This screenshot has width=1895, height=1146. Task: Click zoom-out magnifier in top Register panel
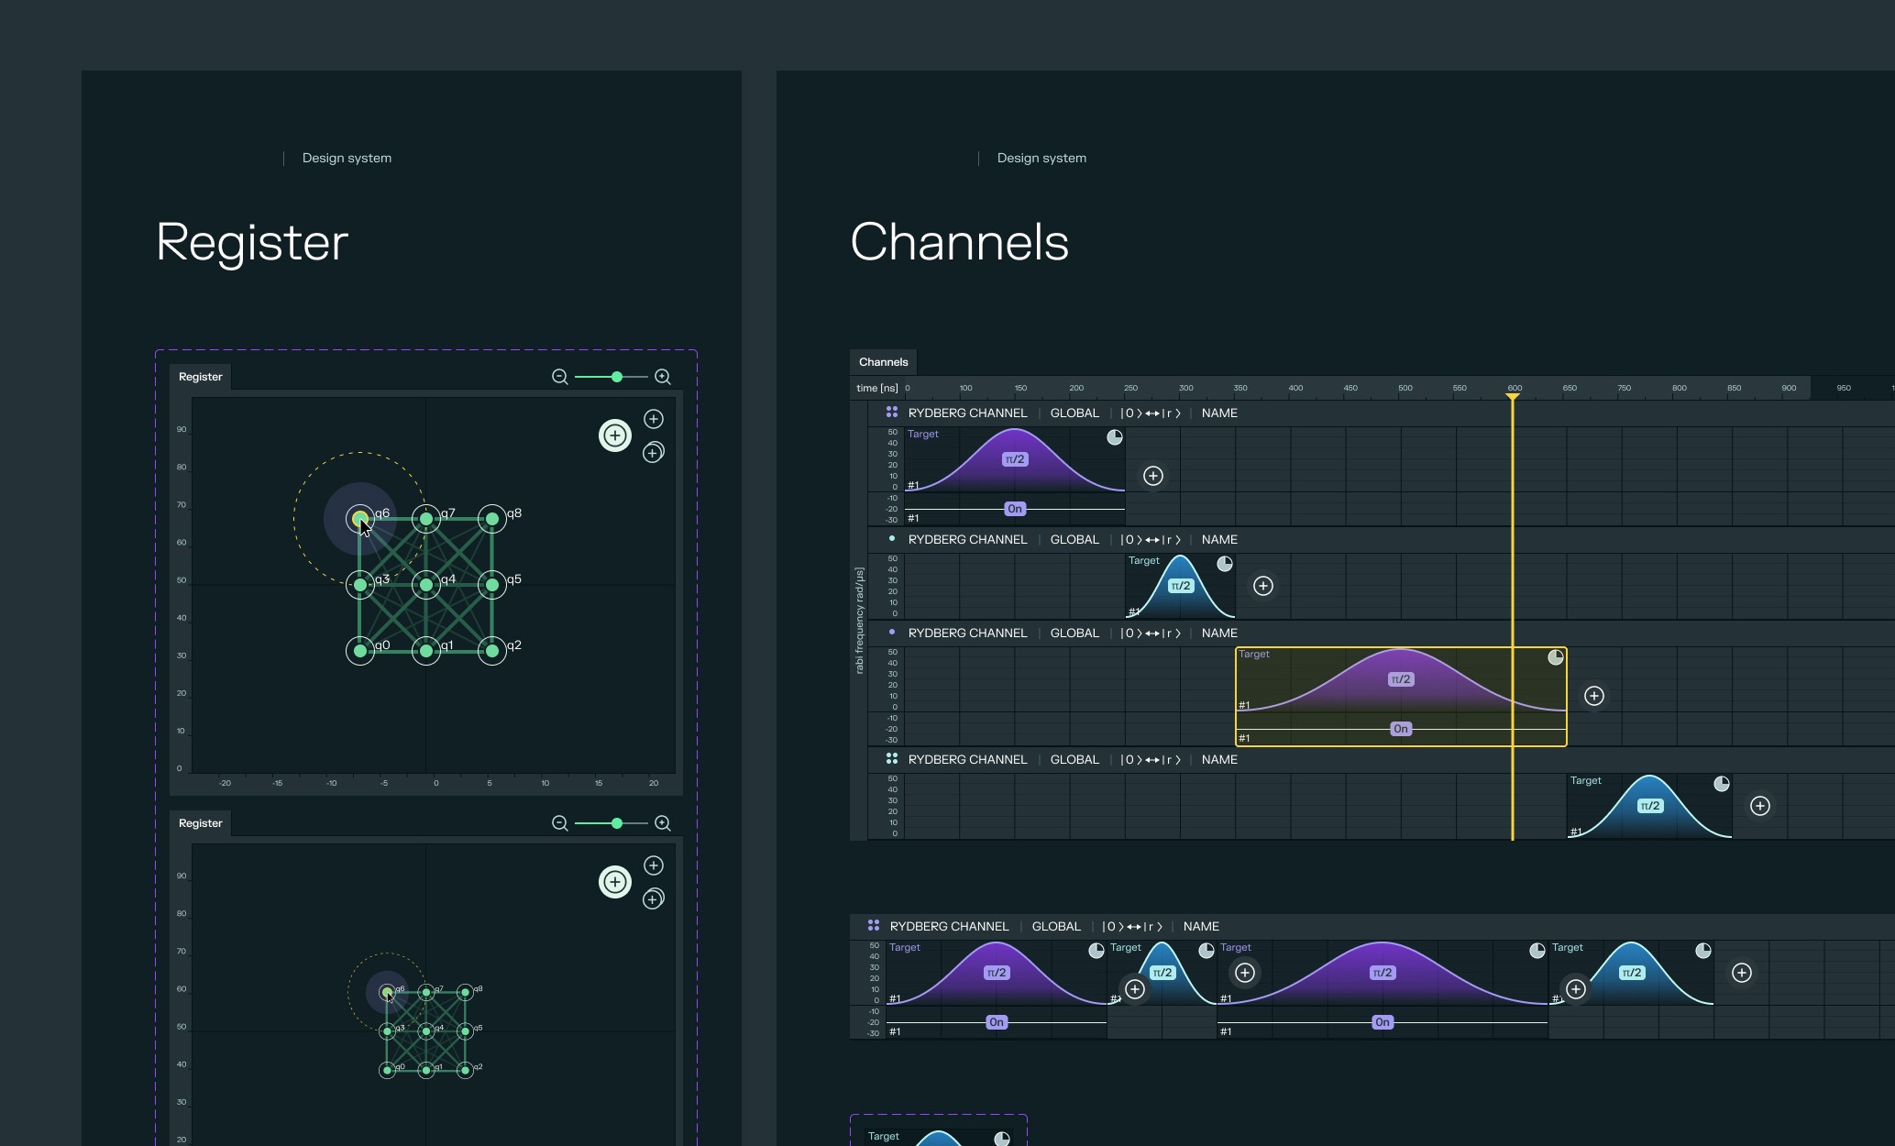(559, 377)
